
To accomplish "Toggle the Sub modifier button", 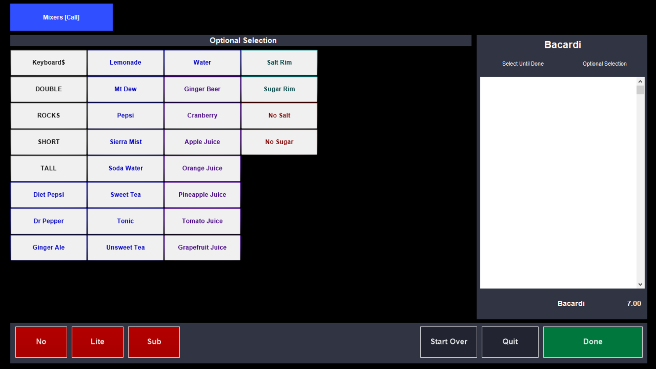I will pos(154,342).
